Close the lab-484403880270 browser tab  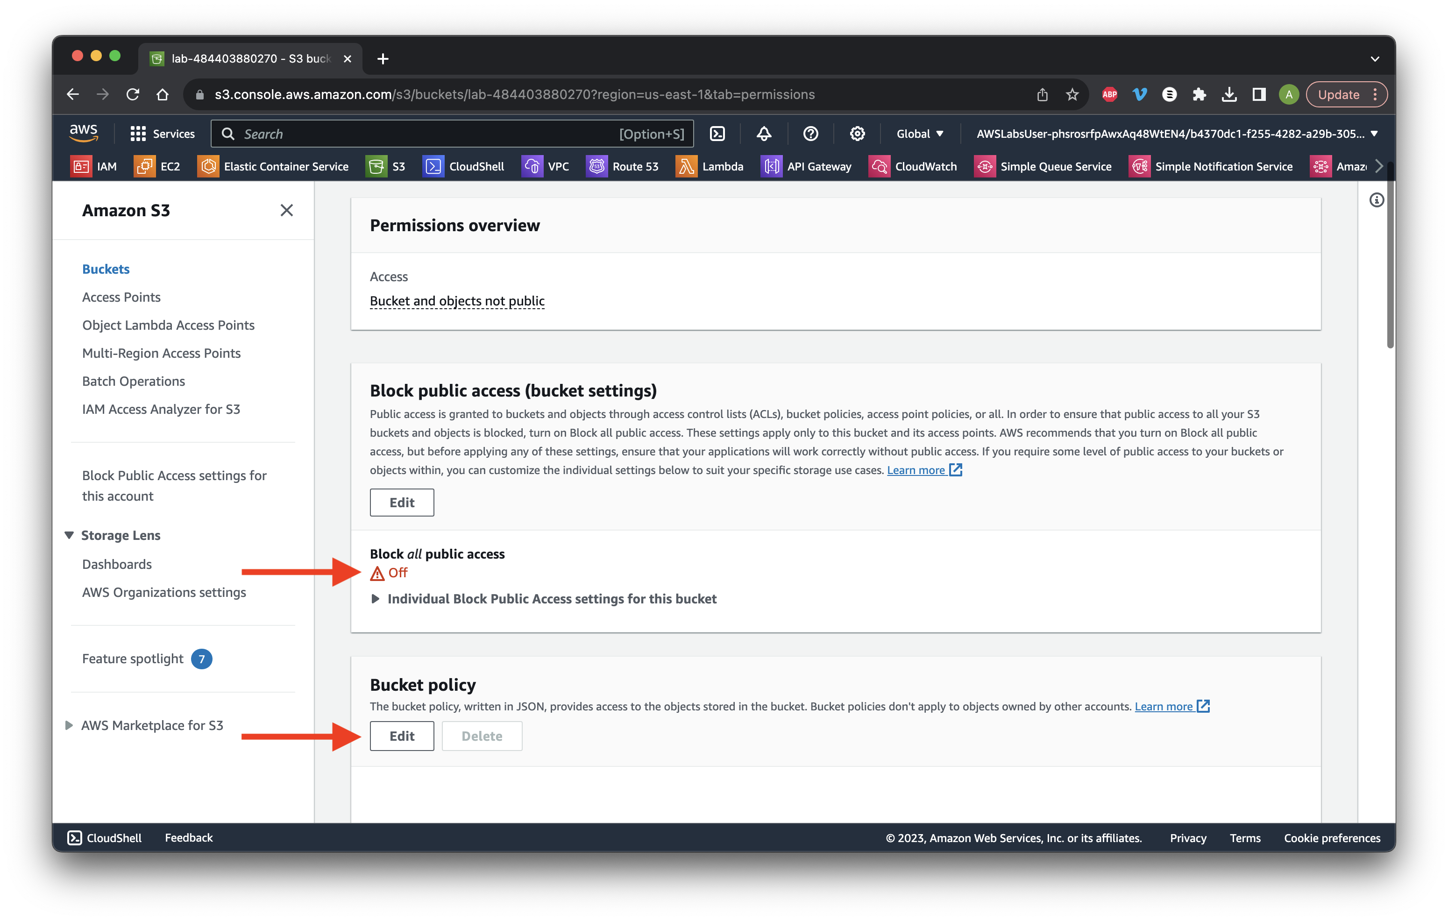pos(347,58)
